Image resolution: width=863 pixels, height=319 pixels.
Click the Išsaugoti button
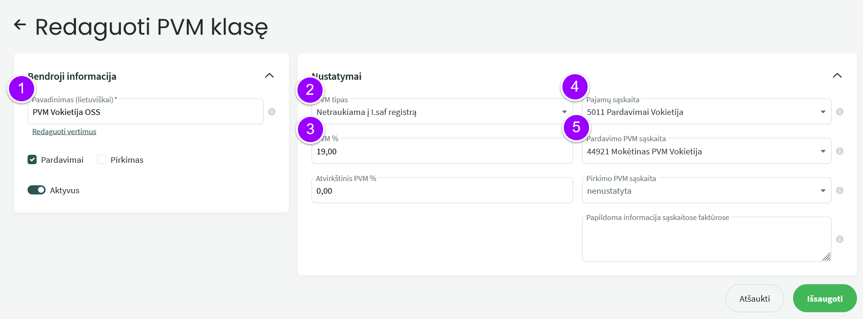825,298
